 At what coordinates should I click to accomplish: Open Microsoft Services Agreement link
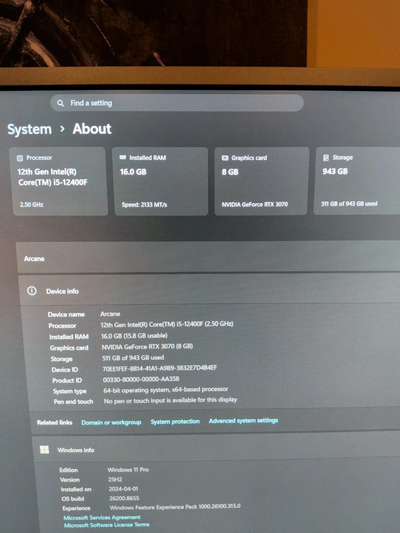coord(102,517)
